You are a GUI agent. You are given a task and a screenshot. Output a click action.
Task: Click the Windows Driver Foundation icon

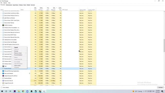tap(3, 28)
